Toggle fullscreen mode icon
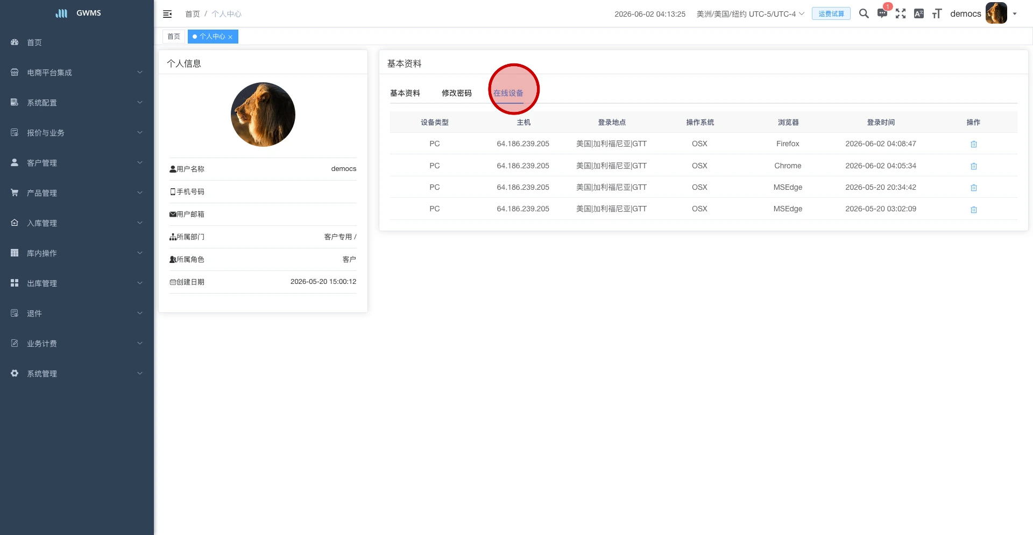 tap(901, 13)
